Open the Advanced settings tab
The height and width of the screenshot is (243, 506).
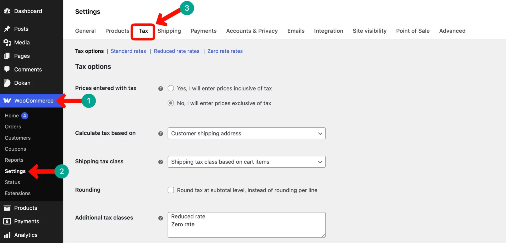point(452,31)
